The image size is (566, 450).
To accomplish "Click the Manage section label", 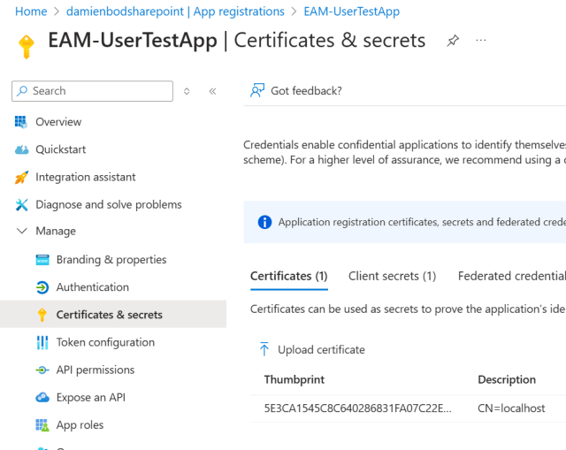I will click(56, 231).
